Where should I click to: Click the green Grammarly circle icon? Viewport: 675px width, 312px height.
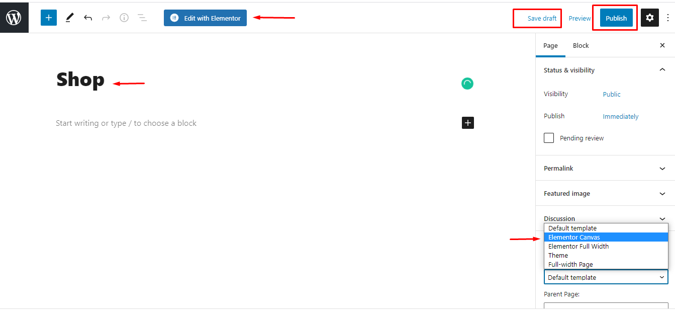(x=467, y=84)
